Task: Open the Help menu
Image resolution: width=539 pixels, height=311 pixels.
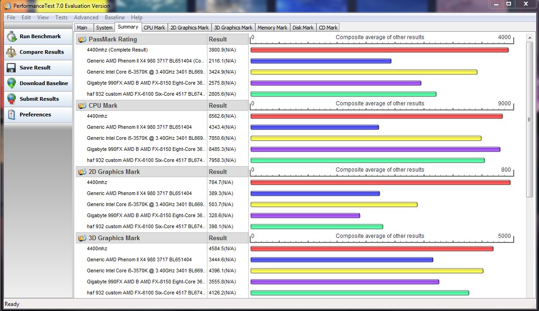Action: click(x=137, y=17)
